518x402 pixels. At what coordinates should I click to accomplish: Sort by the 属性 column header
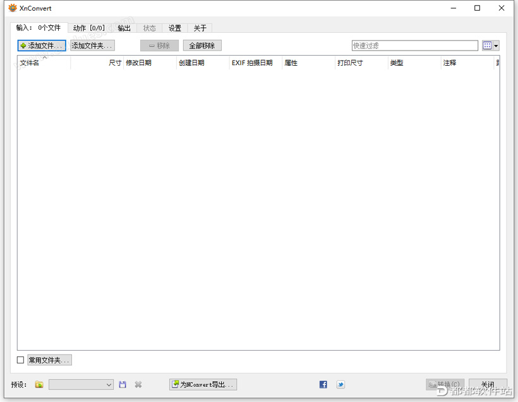[308, 63]
